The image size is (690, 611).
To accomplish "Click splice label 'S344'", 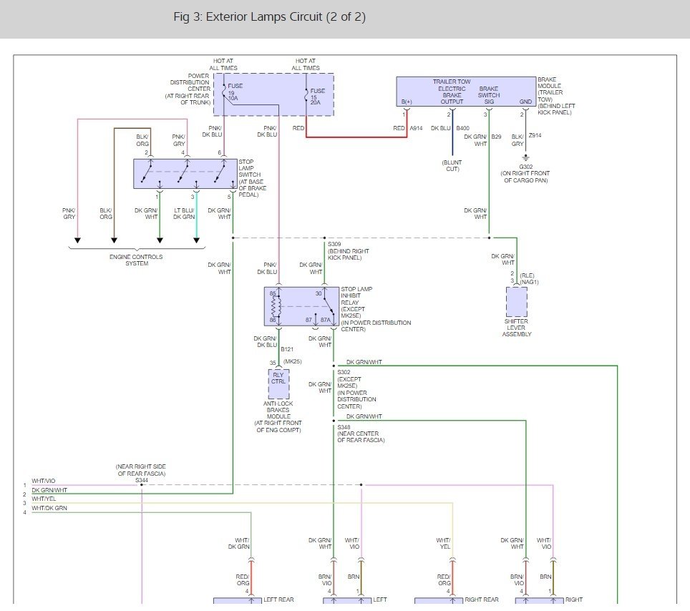I will pyautogui.click(x=142, y=480).
